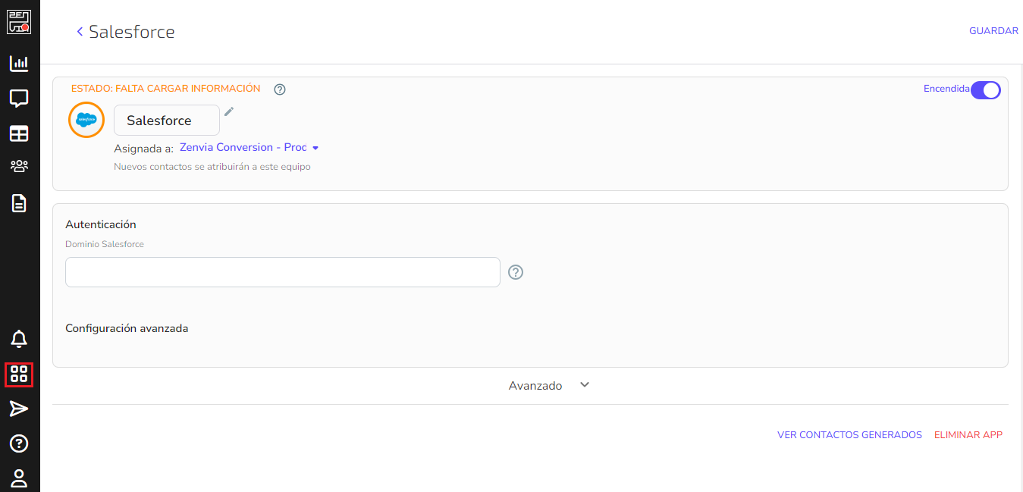Click the pencil edit name icon

(x=229, y=112)
